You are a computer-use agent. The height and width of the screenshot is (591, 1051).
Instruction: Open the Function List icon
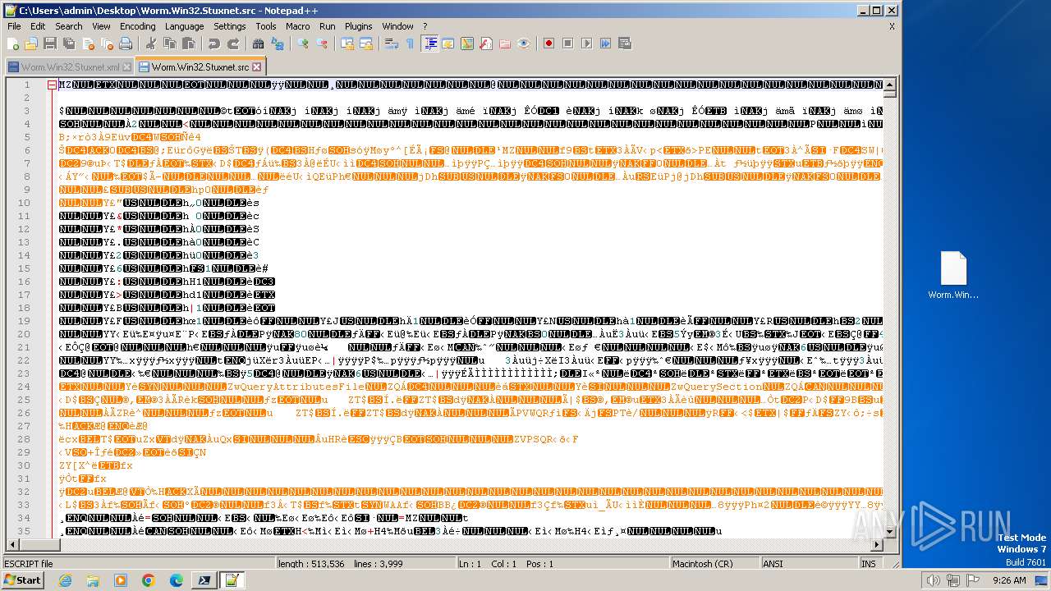[x=486, y=44]
